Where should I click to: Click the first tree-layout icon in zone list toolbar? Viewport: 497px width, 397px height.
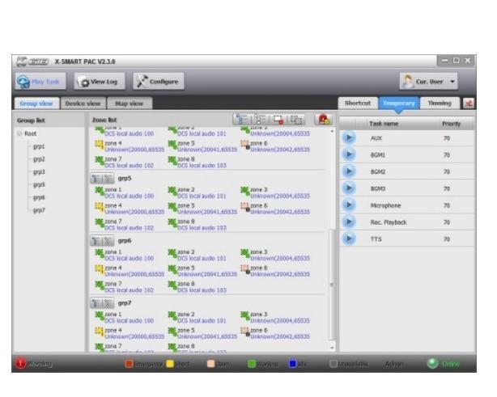click(x=242, y=119)
